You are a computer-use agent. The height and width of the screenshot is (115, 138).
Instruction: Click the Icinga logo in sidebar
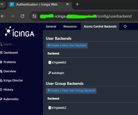coord(19,32)
